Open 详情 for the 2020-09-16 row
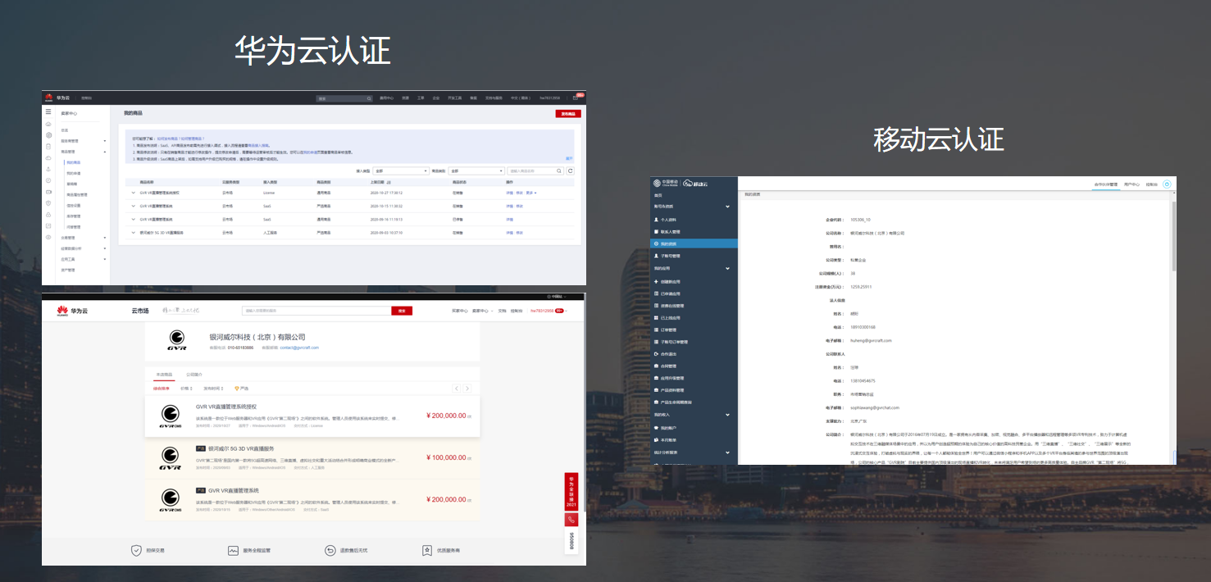The width and height of the screenshot is (1211, 582). click(510, 220)
